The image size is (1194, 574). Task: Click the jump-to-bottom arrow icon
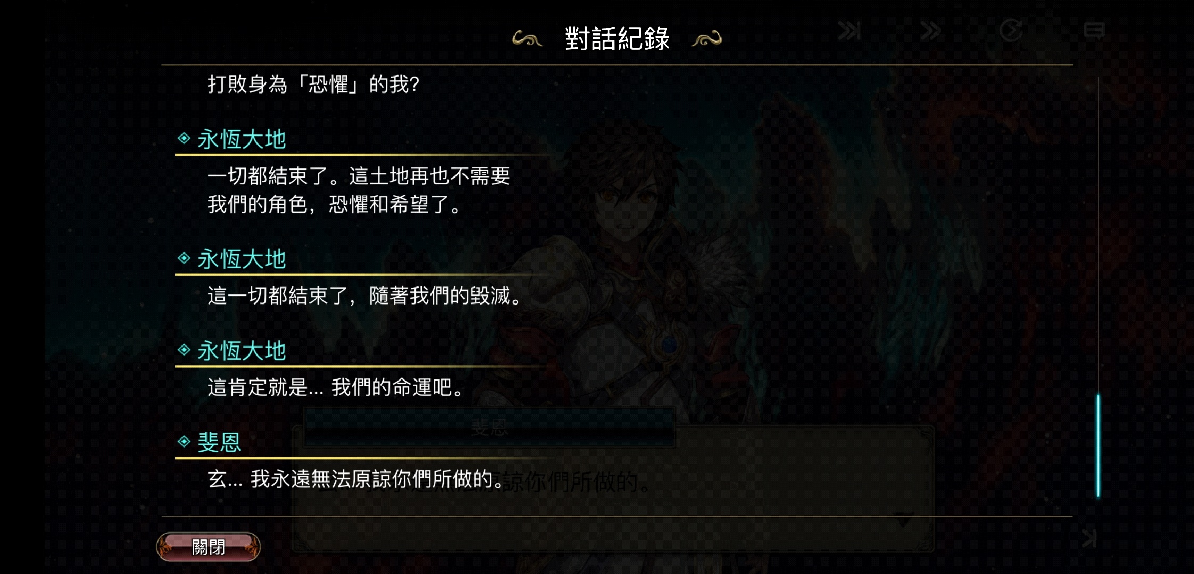point(1089,538)
